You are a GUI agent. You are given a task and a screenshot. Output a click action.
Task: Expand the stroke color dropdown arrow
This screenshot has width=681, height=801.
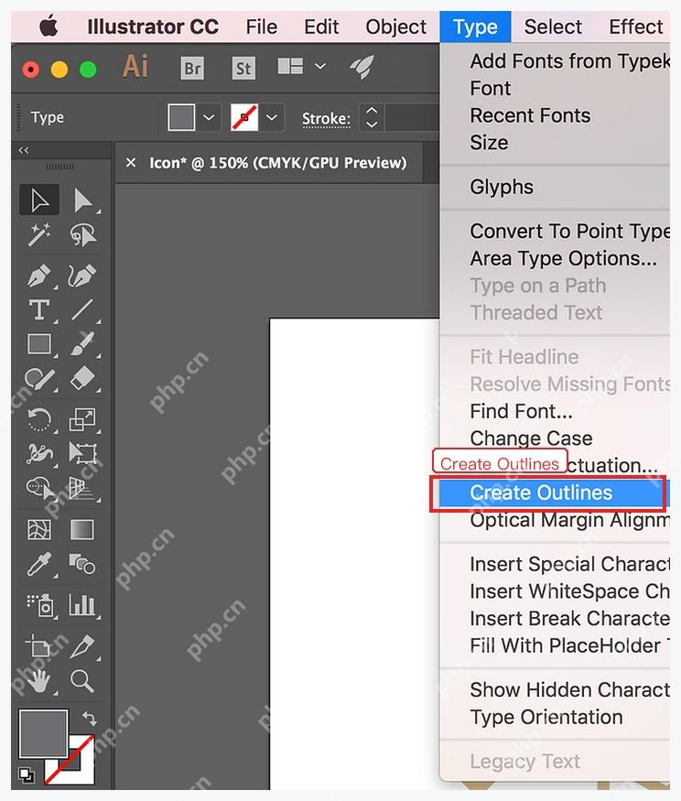click(272, 117)
